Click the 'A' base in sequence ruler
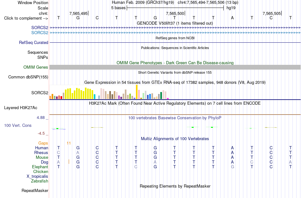The image size is (301, 198). [232, 18]
